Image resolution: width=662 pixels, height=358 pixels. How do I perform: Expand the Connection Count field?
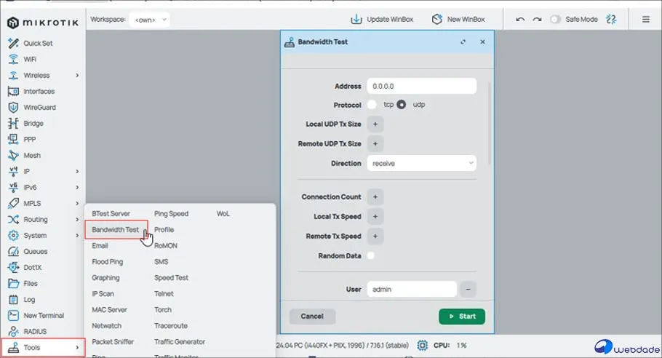point(375,197)
